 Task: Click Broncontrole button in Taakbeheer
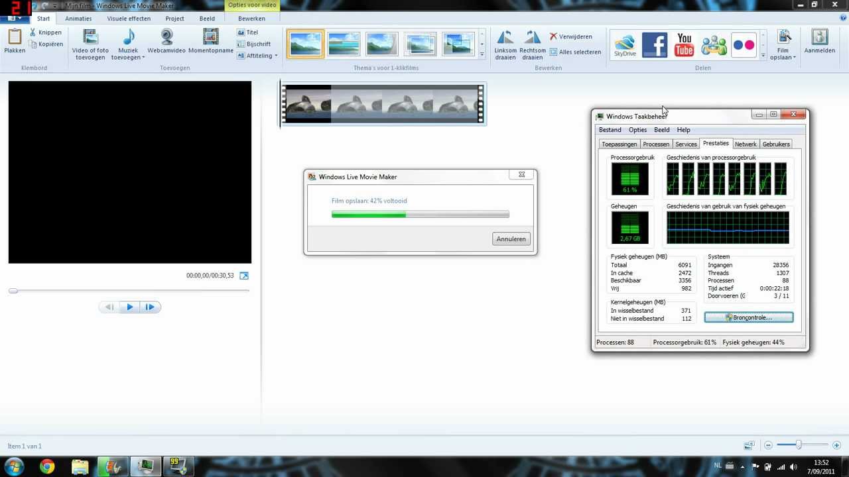(748, 317)
